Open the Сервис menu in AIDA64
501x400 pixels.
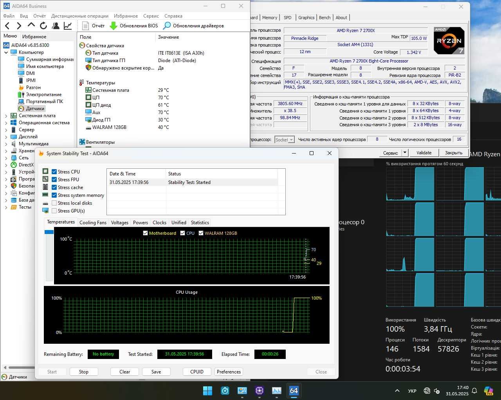[151, 16]
